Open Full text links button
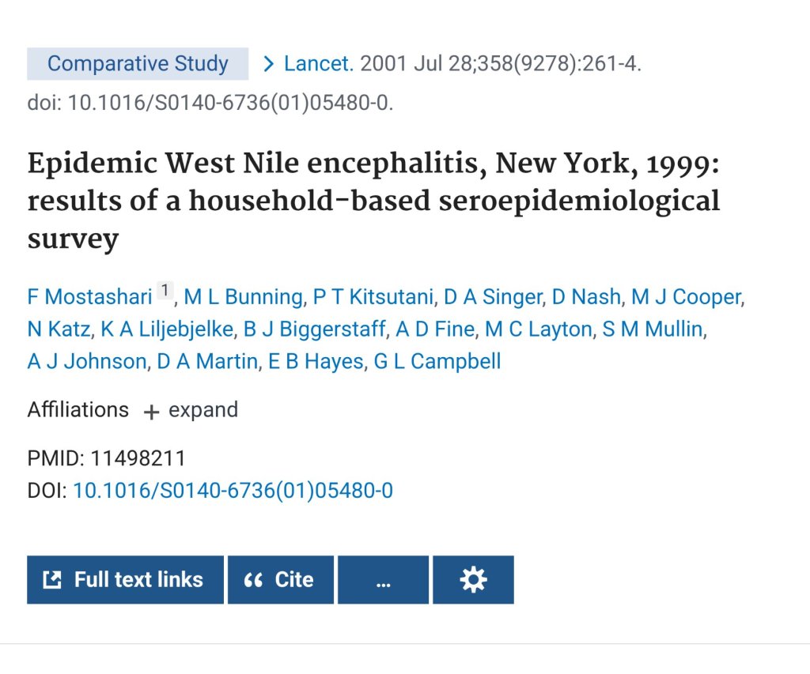Viewport: 810px width, 674px height. pyautogui.click(x=125, y=580)
